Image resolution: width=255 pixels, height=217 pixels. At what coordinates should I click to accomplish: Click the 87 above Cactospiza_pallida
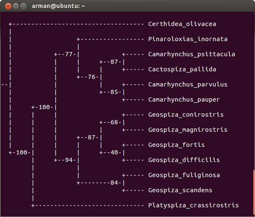coord(114,62)
